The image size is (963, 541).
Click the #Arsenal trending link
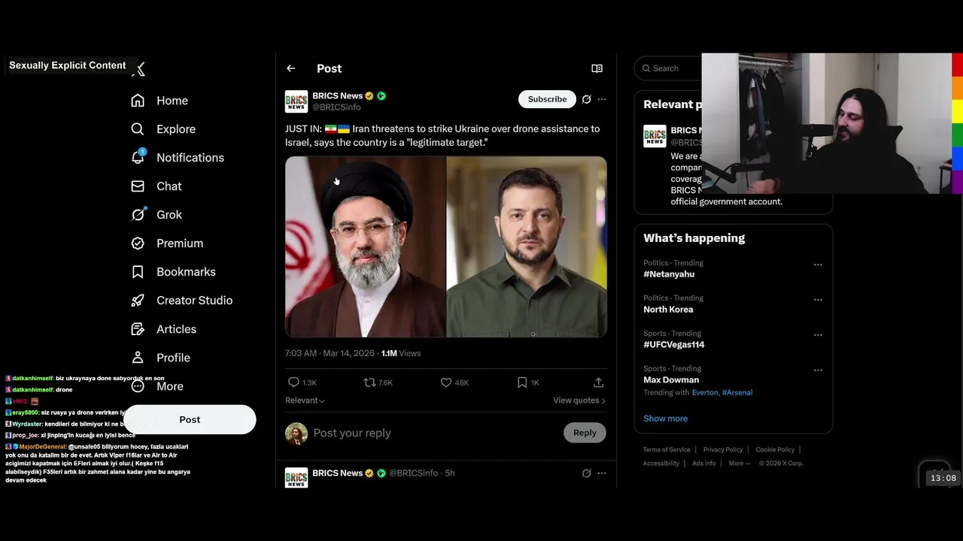click(737, 393)
